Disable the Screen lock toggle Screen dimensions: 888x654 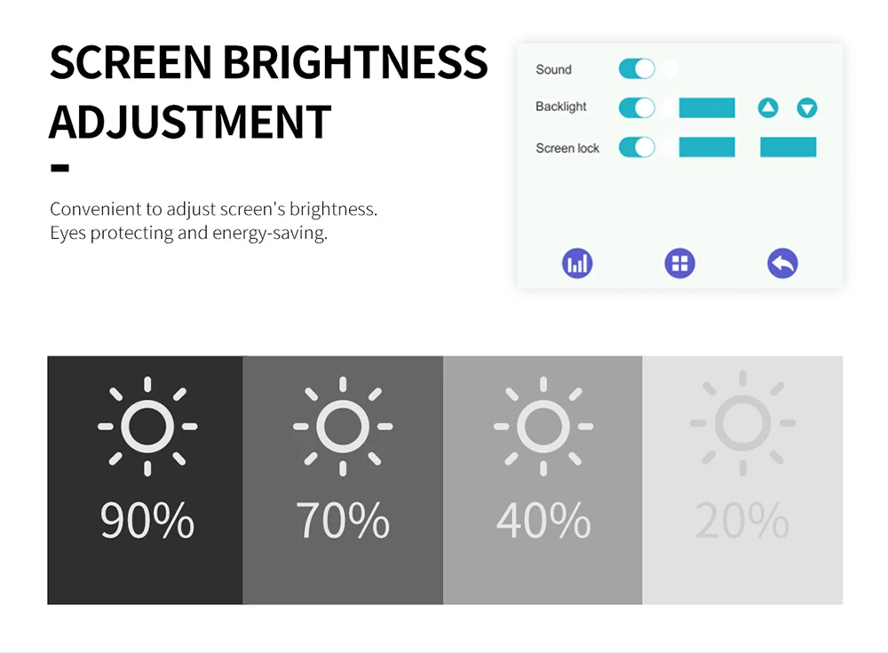coord(637,148)
